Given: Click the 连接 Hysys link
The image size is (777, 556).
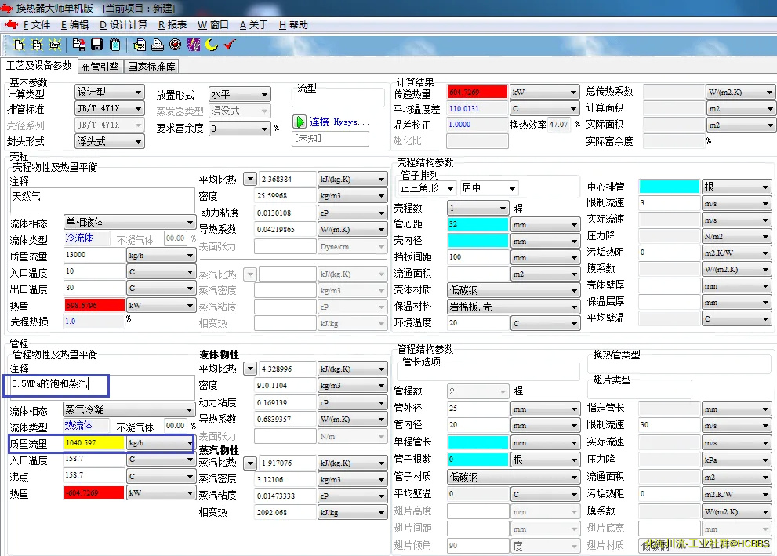Looking at the screenshot, I should 339,122.
